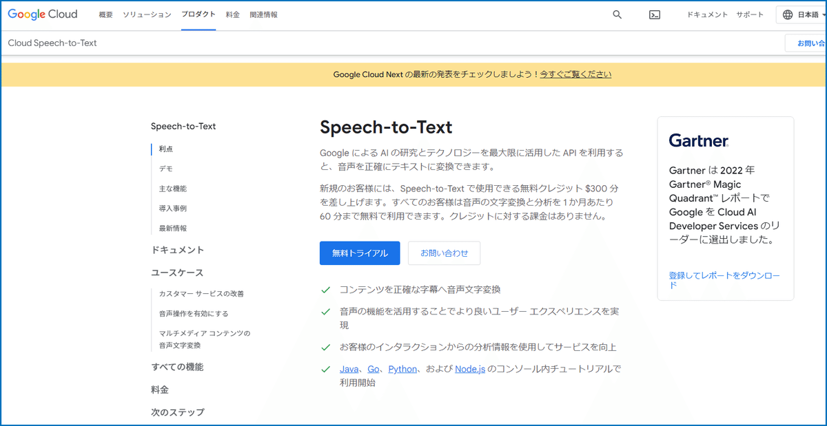The height and width of the screenshot is (426, 827).
Task: Open the Java tutorial link
Action: 349,369
